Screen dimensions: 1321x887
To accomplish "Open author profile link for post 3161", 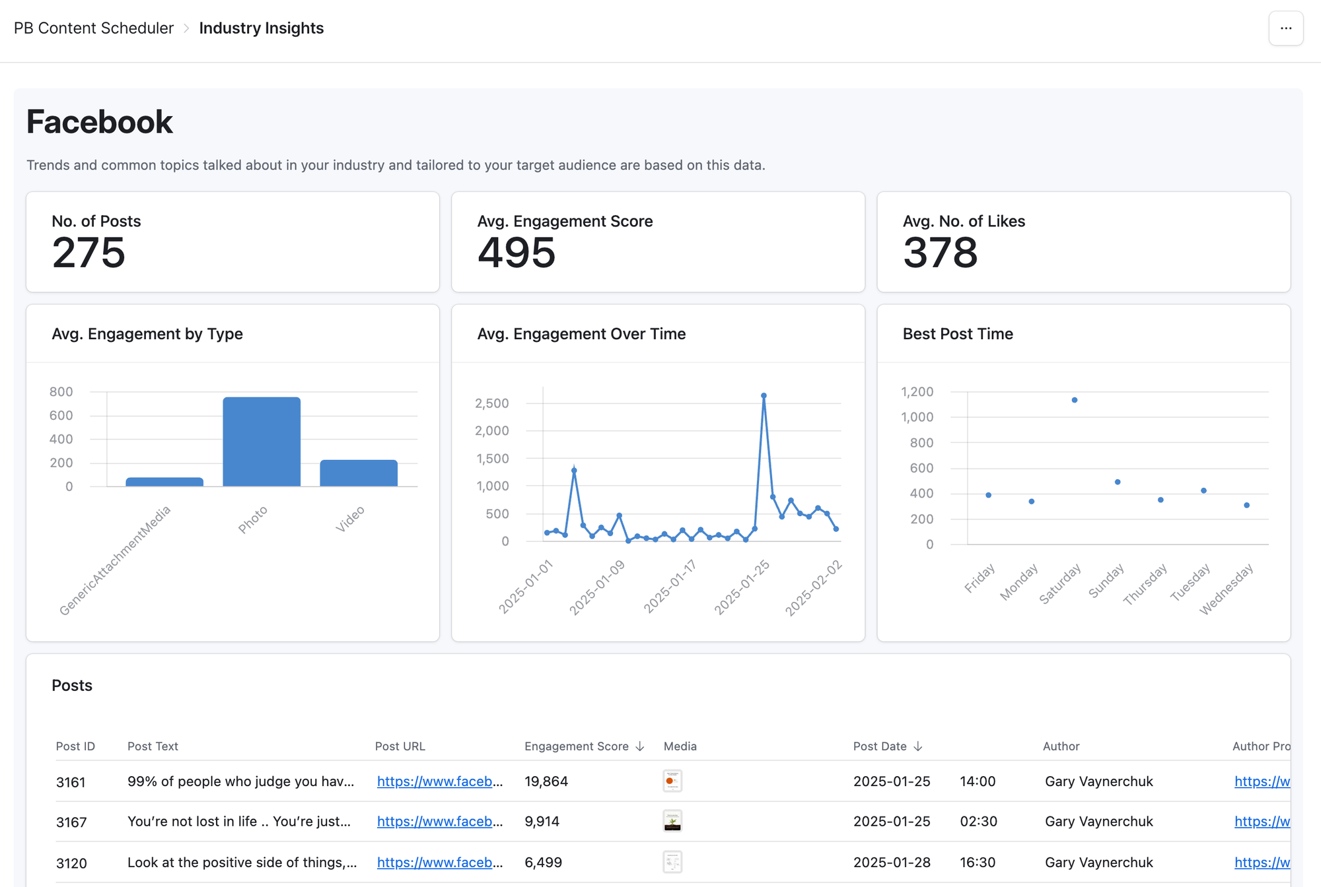I will point(1262,781).
